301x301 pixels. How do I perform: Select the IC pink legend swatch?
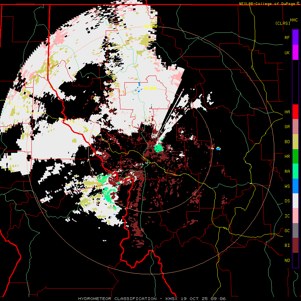(295, 216)
